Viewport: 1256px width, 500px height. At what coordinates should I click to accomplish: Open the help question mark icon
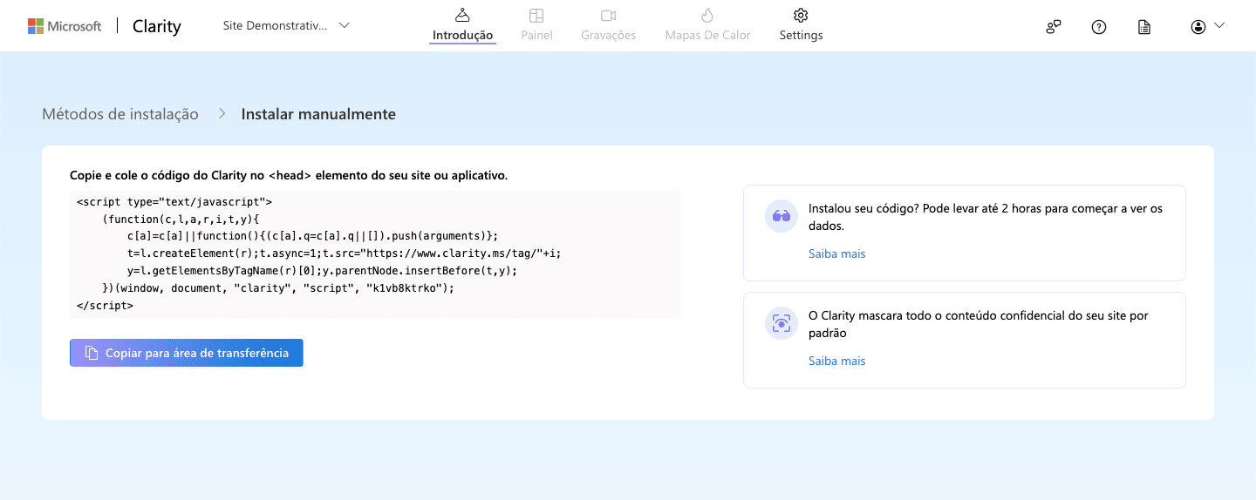tap(1099, 26)
